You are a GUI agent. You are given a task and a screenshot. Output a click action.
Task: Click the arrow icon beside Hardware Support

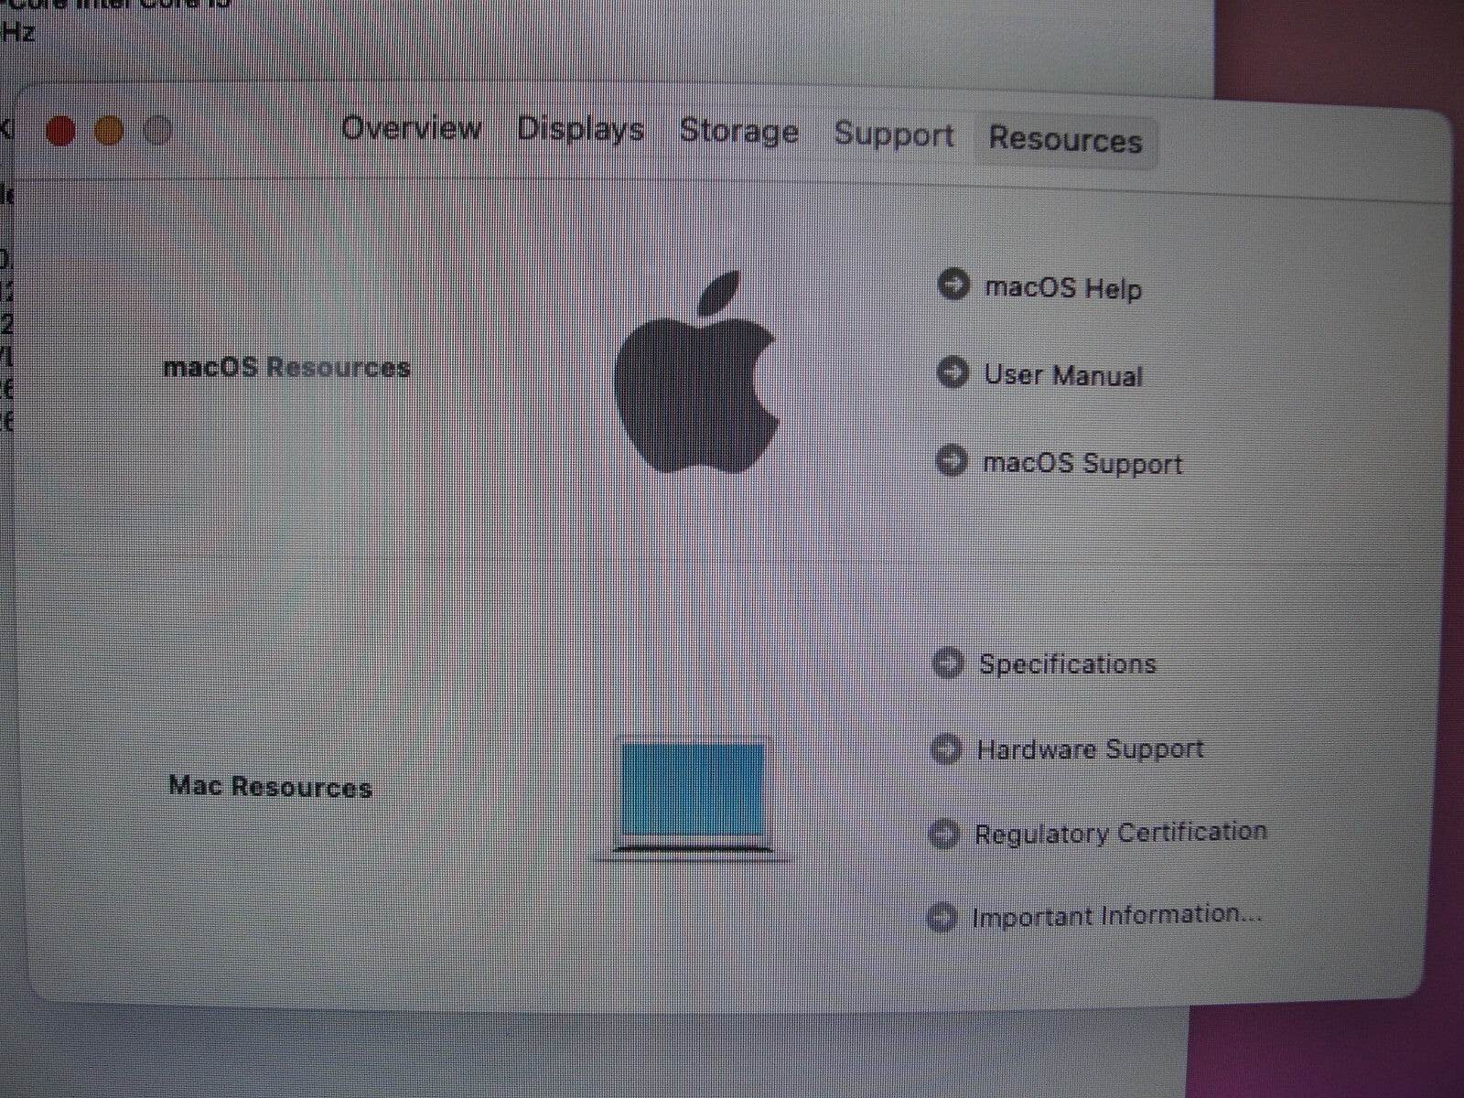coord(946,749)
